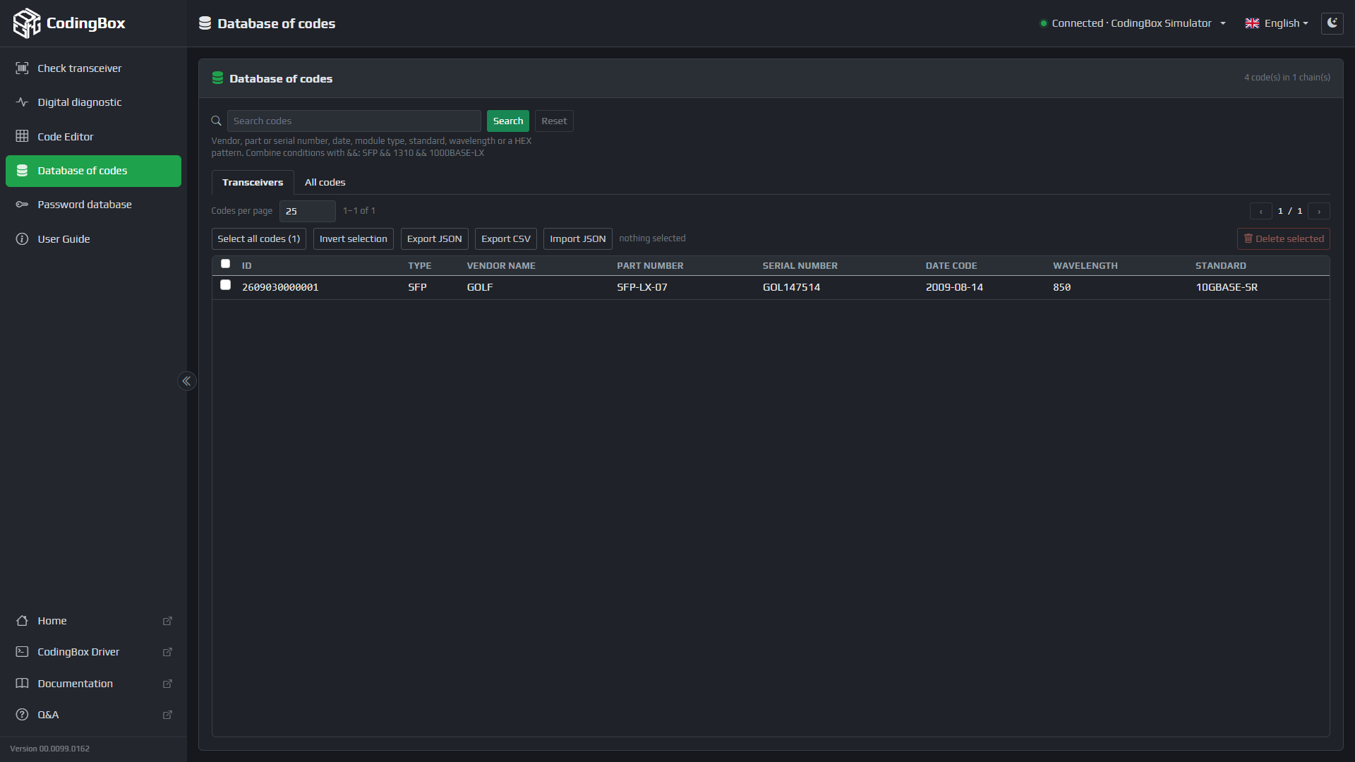
Task: Click the search magnifier icon
Action: (x=217, y=121)
